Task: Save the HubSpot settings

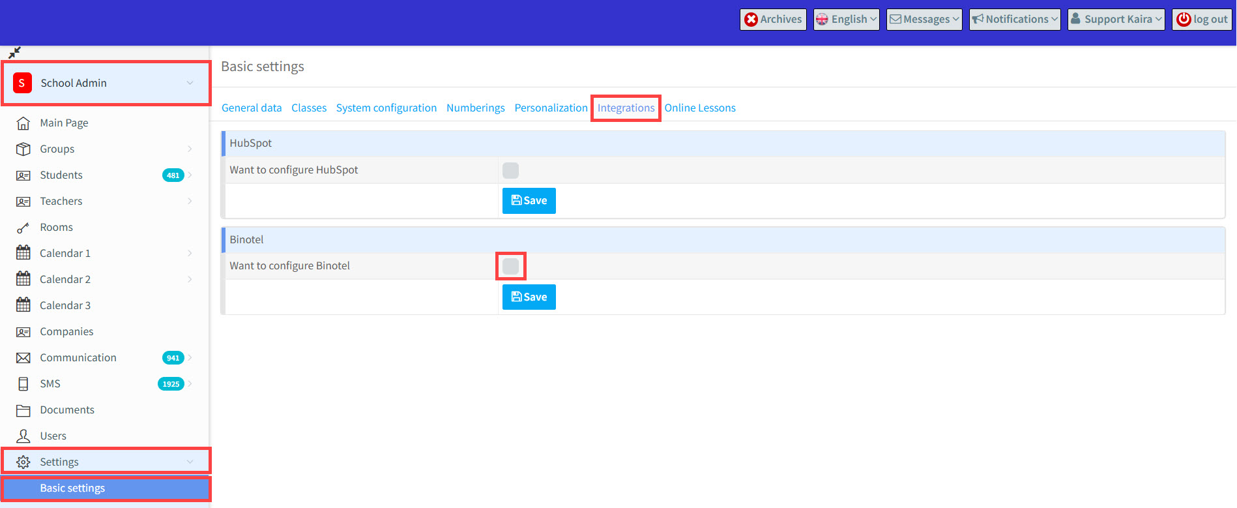Action: pos(529,201)
